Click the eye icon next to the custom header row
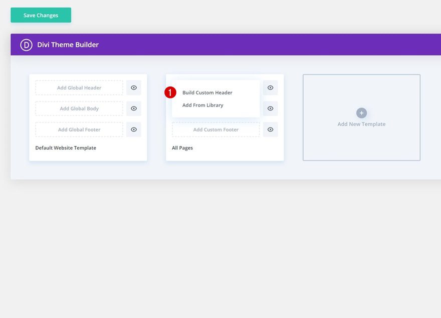 (270, 87)
